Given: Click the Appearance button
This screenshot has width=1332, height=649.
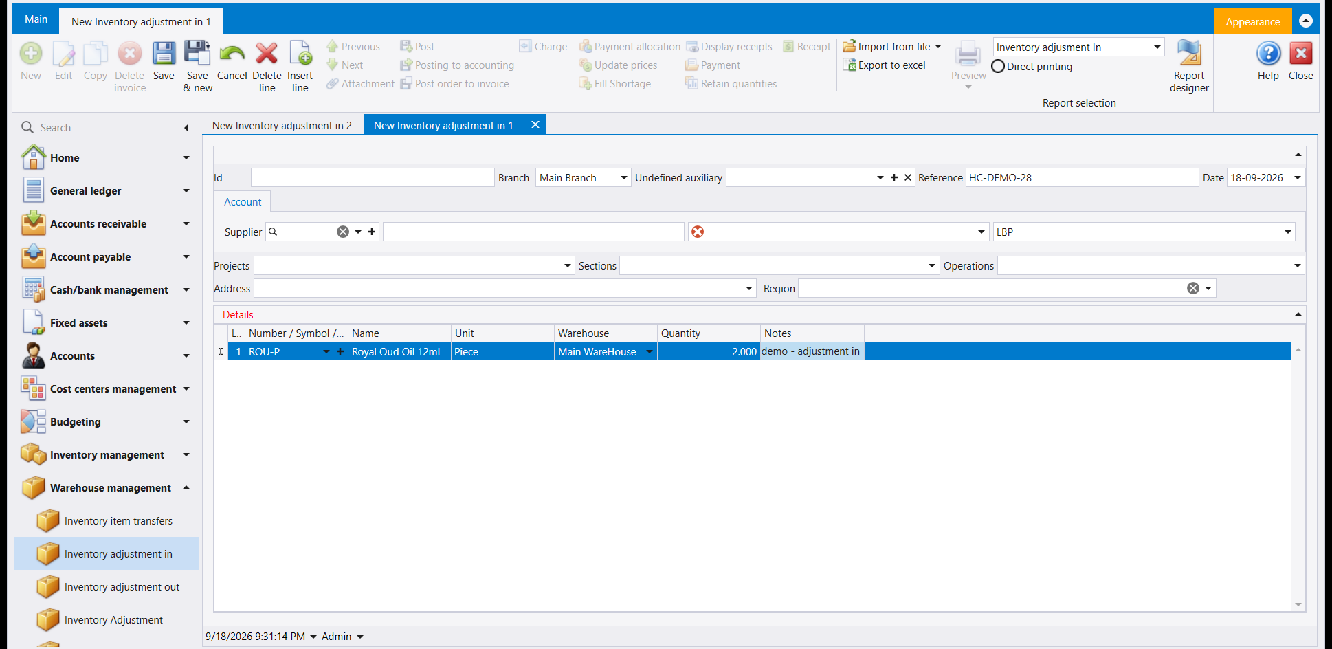Looking at the screenshot, I should [x=1252, y=21].
